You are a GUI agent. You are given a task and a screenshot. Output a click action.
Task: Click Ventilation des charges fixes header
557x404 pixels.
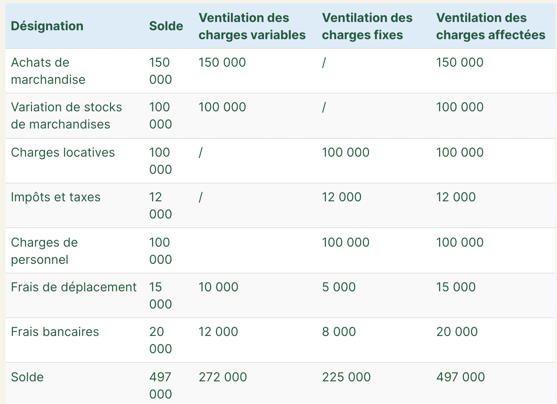tap(367, 26)
